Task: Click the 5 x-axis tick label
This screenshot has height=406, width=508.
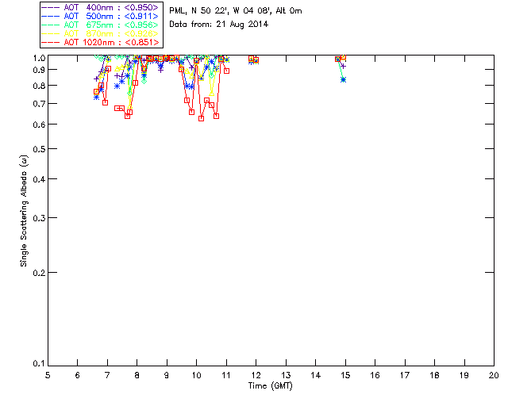Action: point(48,375)
